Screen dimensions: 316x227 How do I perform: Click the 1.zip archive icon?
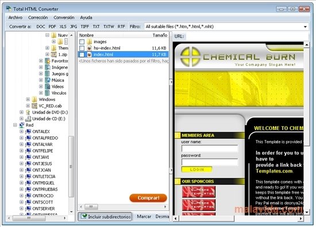tap(54, 54)
